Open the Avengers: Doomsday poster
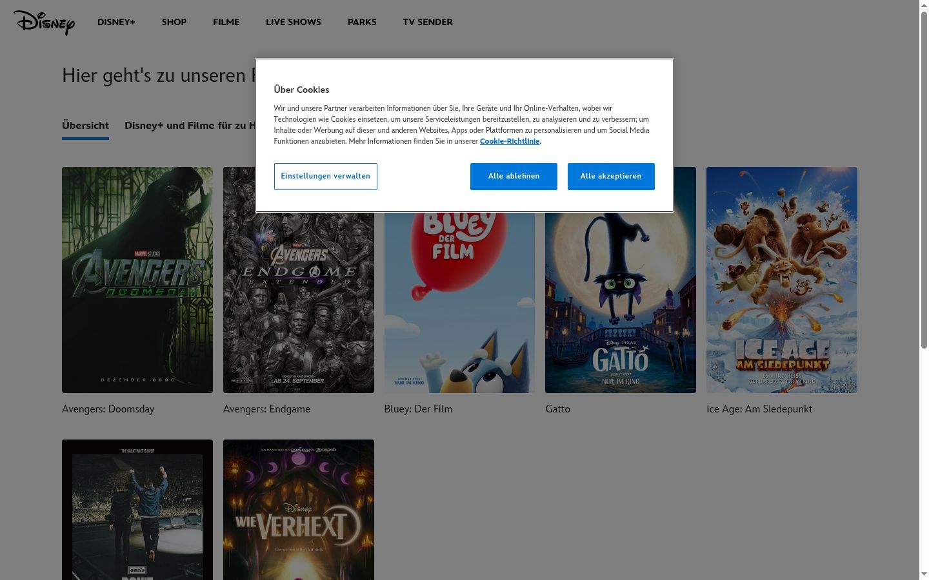Screen dimensions: 929x580 pos(137,280)
